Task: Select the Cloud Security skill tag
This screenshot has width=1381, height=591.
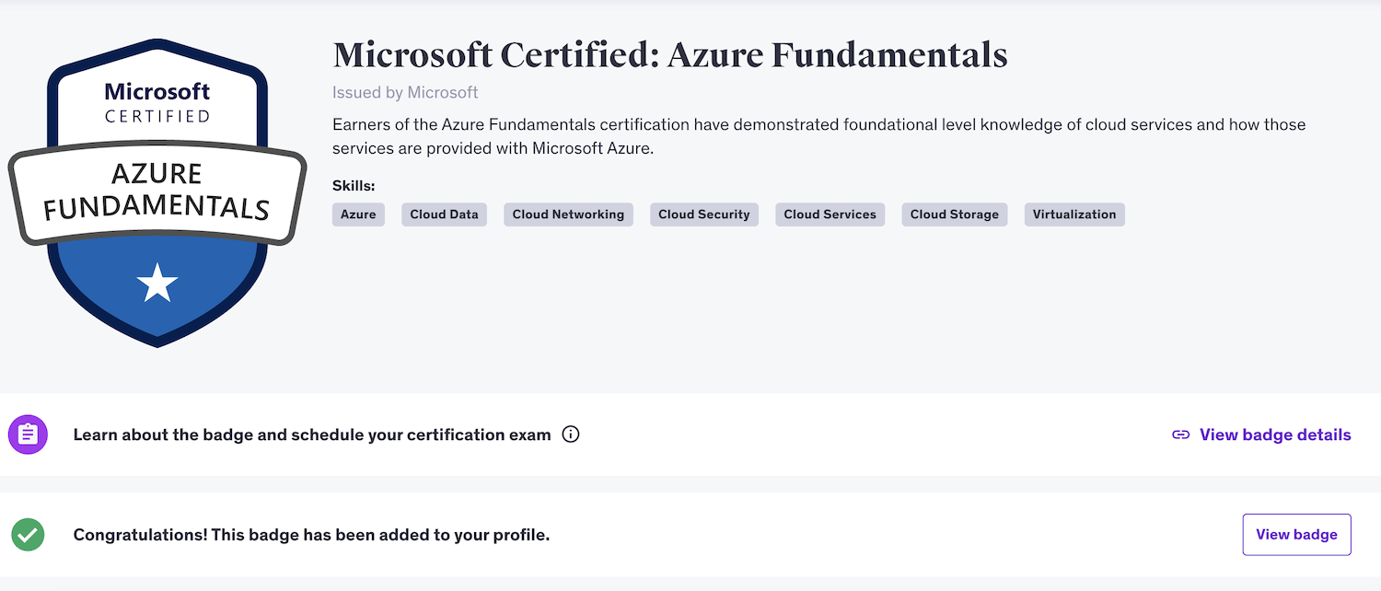Action: pyautogui.click(x=704, y=214)
